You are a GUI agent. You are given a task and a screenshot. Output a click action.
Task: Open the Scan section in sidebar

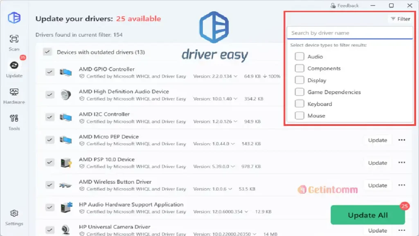(x=14, y=43)
